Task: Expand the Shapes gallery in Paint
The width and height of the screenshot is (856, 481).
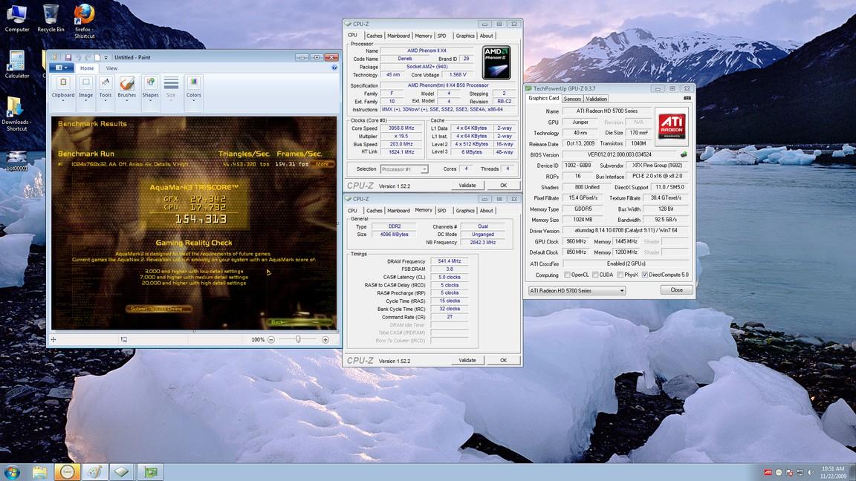Action: point(150,90)
